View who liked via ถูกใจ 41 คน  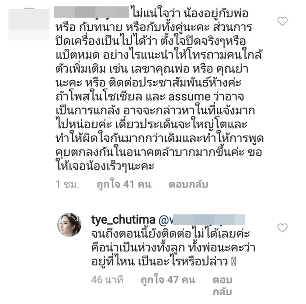(124, 184)
